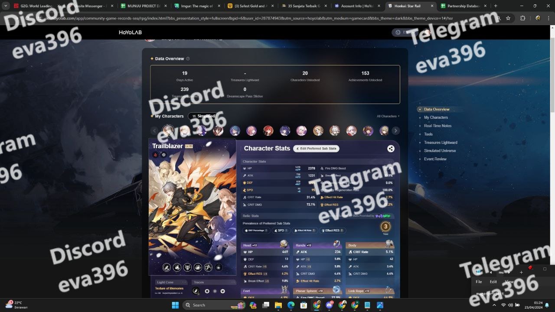Select the Trailblazer character avatar
The height and width of the screenshot is (312, 555).
click(x=168, y=130)
